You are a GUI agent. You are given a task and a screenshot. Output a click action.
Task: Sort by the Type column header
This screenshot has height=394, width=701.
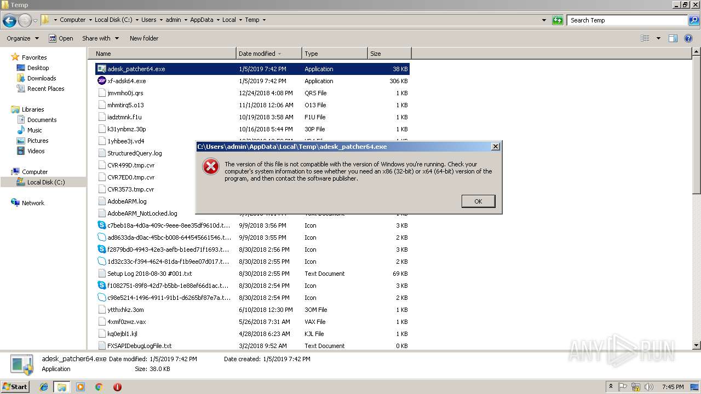[x=335, y=54]
